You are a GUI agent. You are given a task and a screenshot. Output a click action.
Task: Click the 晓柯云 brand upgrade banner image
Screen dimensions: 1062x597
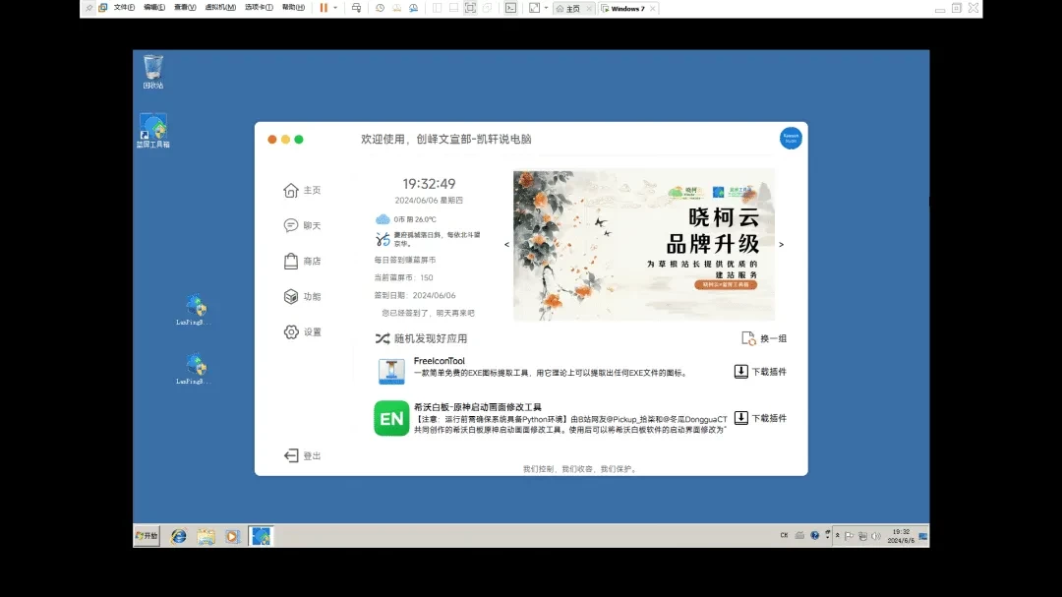643,245
